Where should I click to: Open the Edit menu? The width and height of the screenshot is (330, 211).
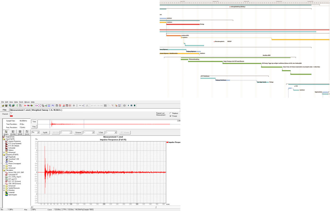6,102
